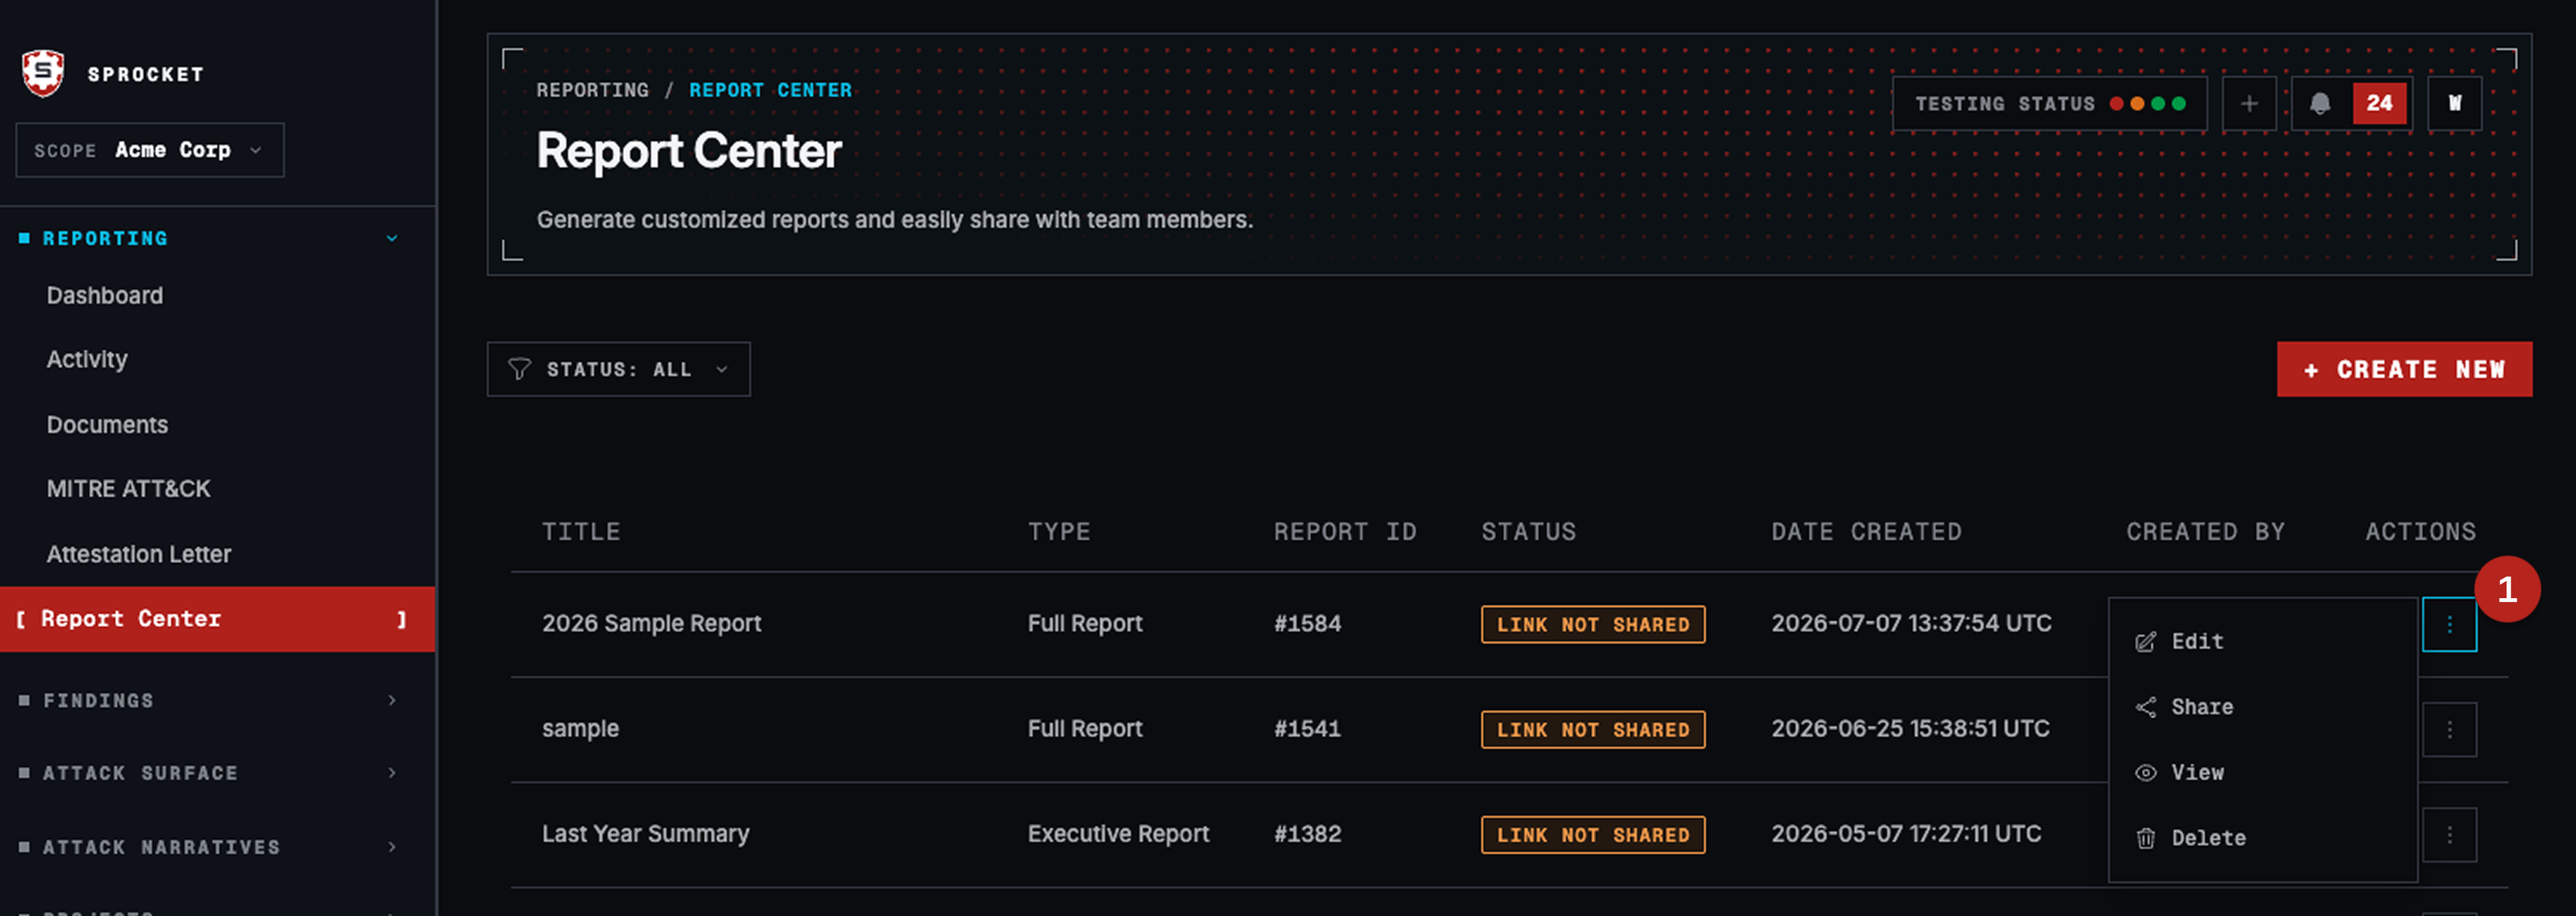Open the Status: All filter dropdown
2576x916 pixels.
point(618,370)
